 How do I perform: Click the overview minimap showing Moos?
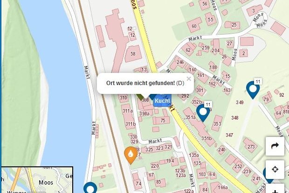37,180
